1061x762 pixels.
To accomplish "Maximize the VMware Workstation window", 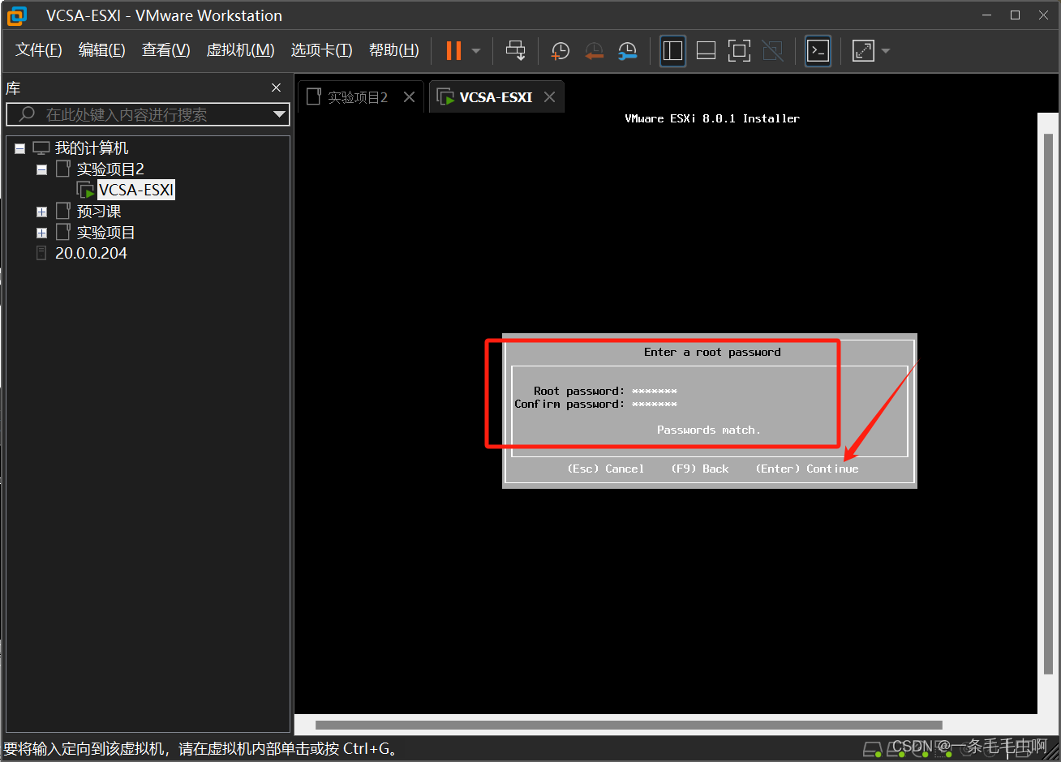I will [x=1015, y=15].
